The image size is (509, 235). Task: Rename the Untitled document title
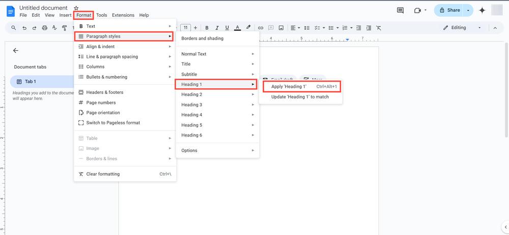click(x=43, y=8)
